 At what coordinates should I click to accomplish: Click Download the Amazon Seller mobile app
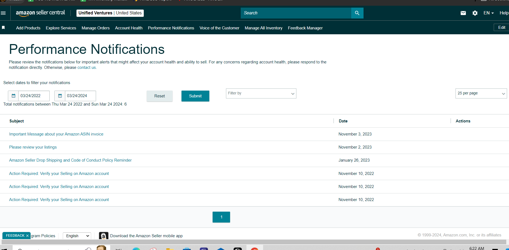146,236
